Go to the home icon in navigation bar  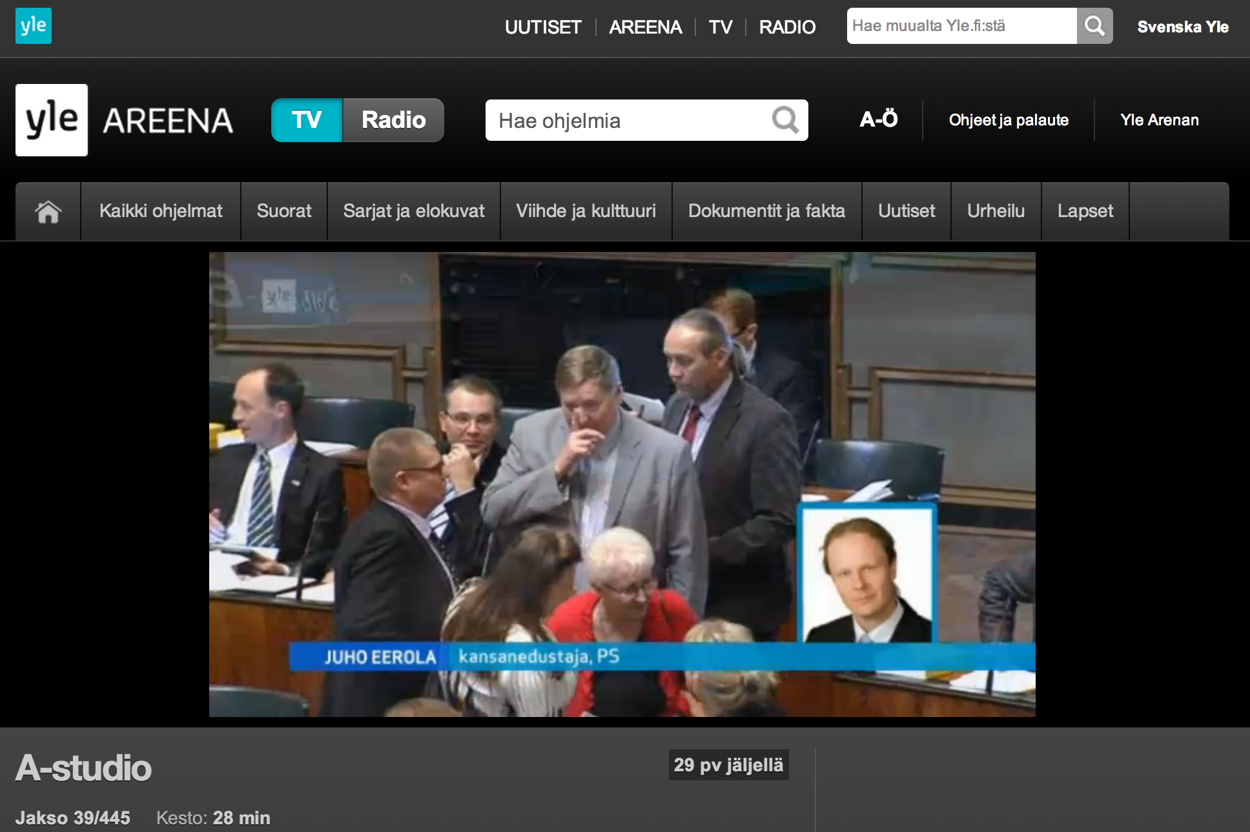[x=48, y=211]
